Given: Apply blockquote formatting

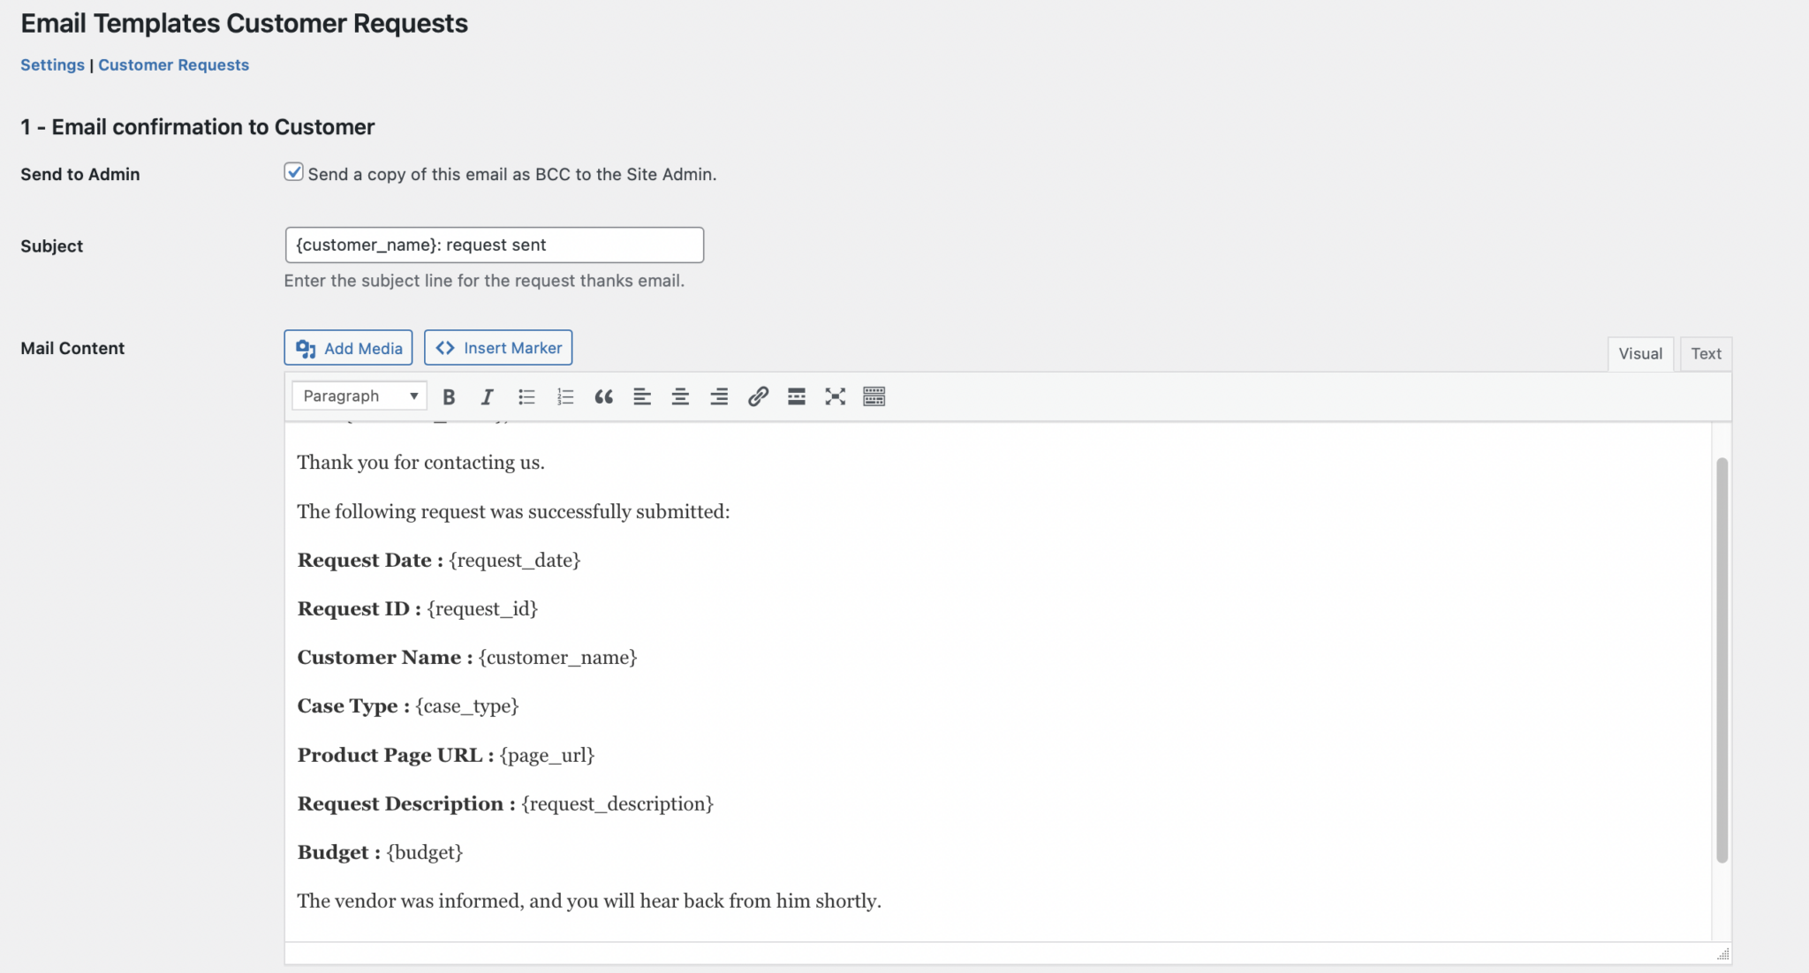Looking at the screenshot, I should pos(603,396).
